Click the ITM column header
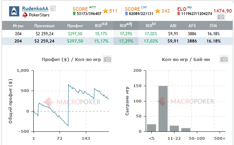 [x=214, y=26]
